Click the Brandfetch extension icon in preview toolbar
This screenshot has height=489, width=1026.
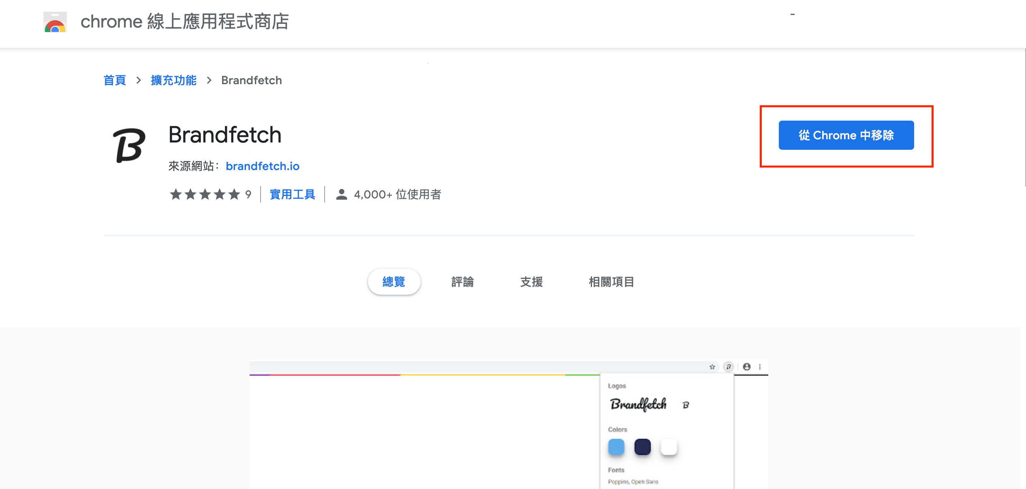(x=729, y=367)
